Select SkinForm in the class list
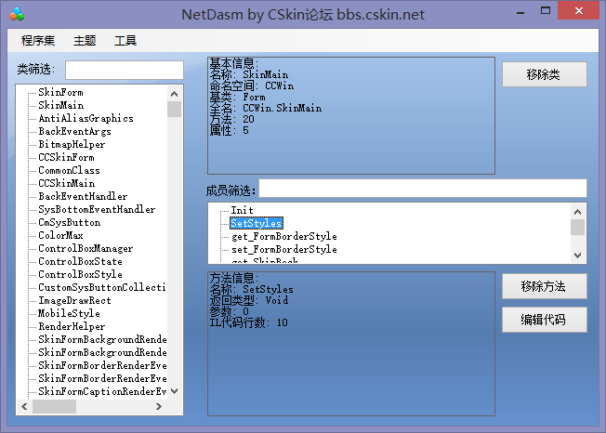Screen dimensions: 606x433 60,93
